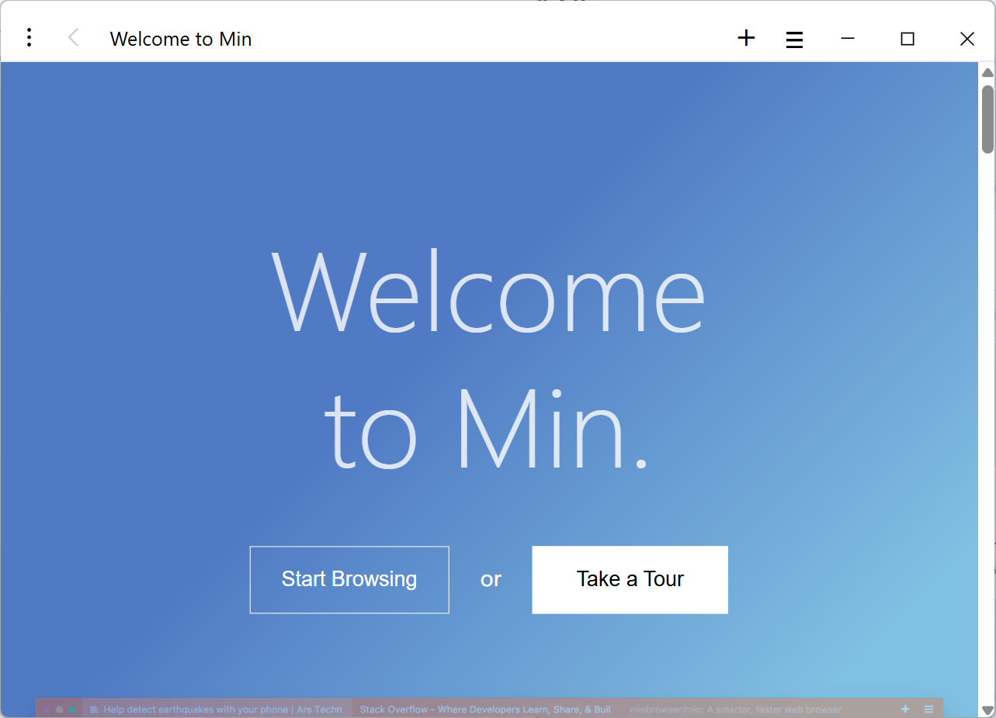Click the Welcome to Min address bar
This screenshot has width=996, height=718.
click(x=180, y=38)
